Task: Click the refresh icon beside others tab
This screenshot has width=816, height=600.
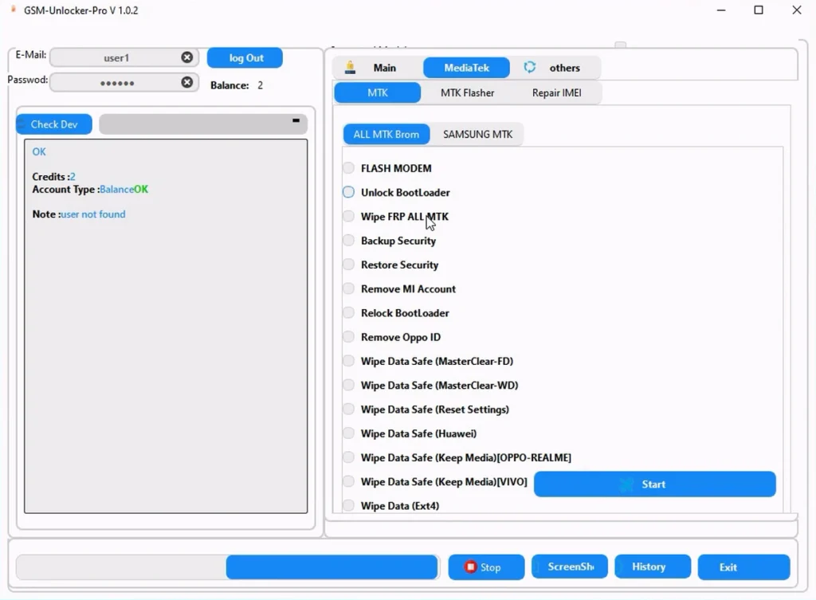Action: (530, 68)
